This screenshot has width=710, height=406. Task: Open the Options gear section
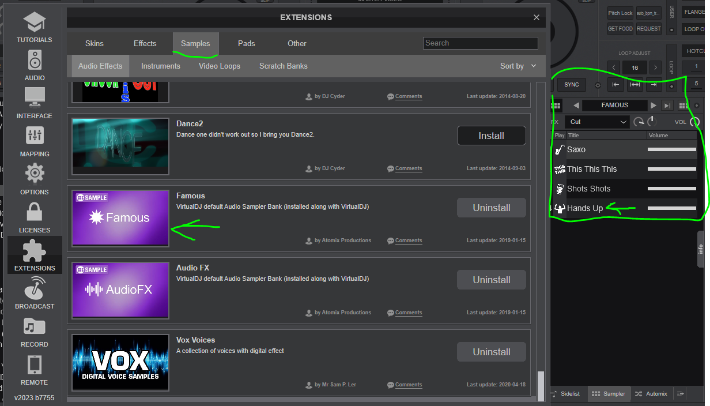[35, 179]
